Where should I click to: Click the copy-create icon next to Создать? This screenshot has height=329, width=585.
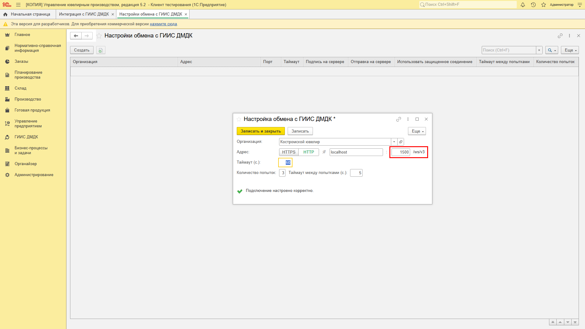[x=101, y=50]
